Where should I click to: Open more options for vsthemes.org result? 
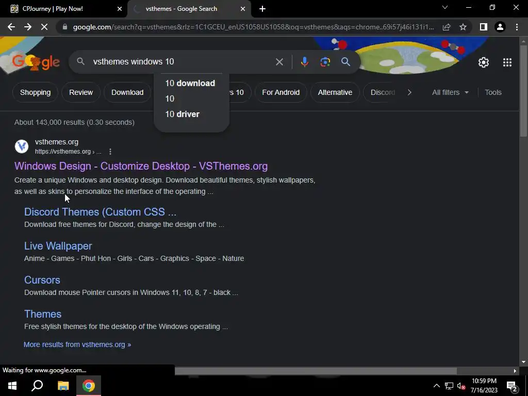110,152
